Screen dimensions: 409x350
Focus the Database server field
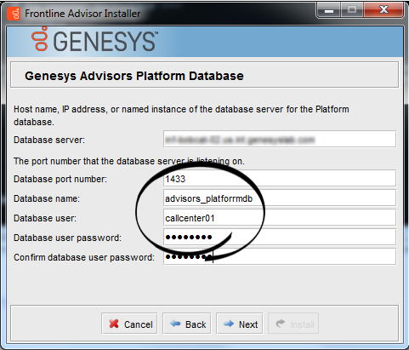tap(280, 139)
